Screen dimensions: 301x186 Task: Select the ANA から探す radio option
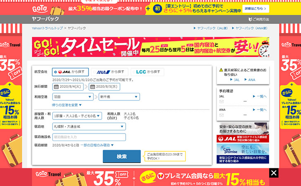(x=110, y=72)
